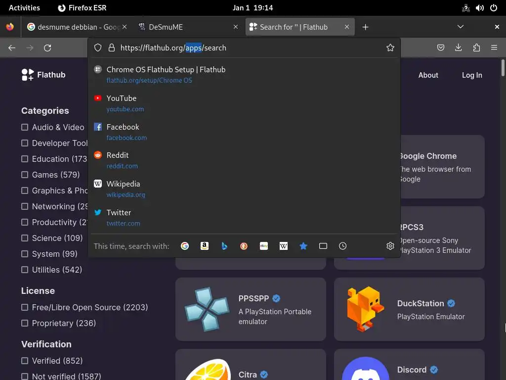Bookmark this page with the star icon
The width and height of the screenshot is (506, 380).
coord(390,48)
